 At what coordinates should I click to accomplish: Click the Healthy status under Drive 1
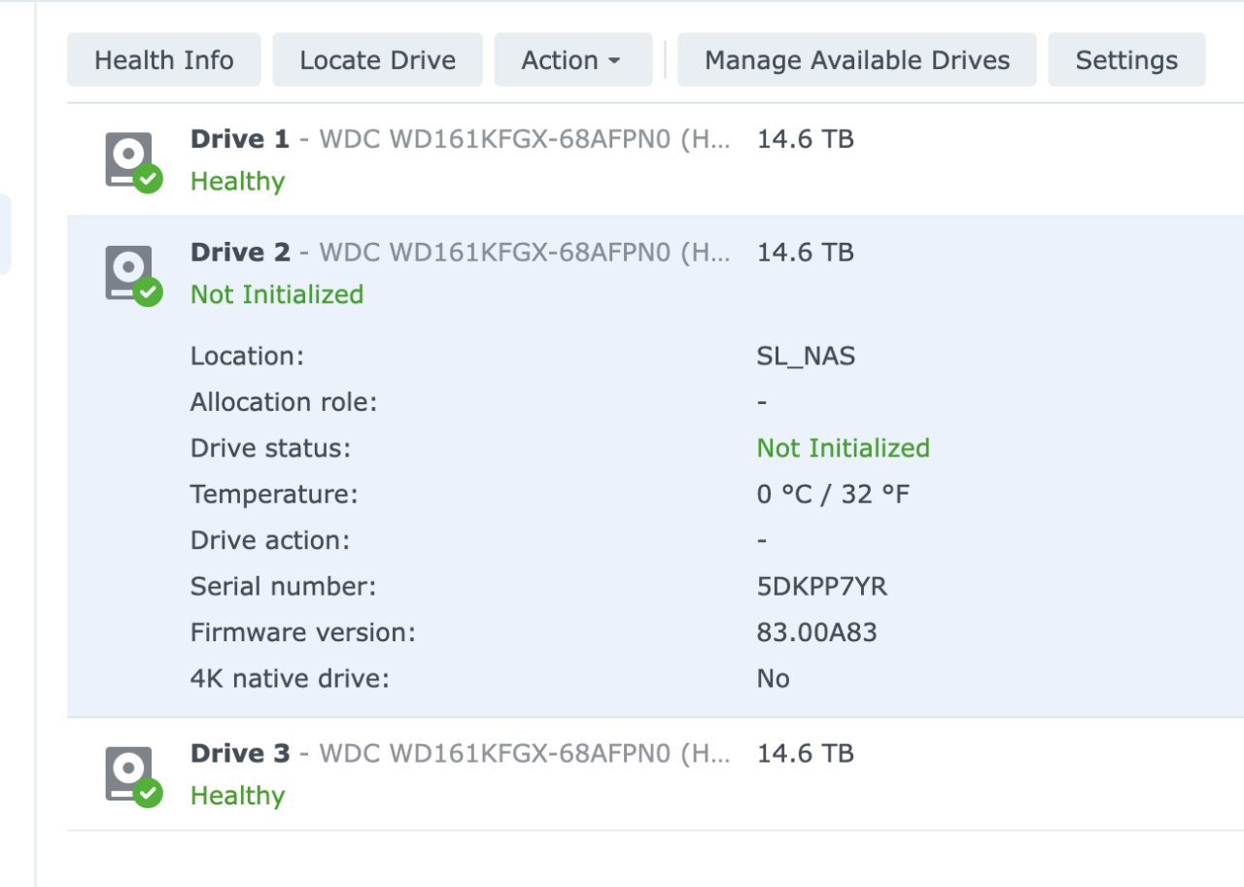[x=237, y=182]
